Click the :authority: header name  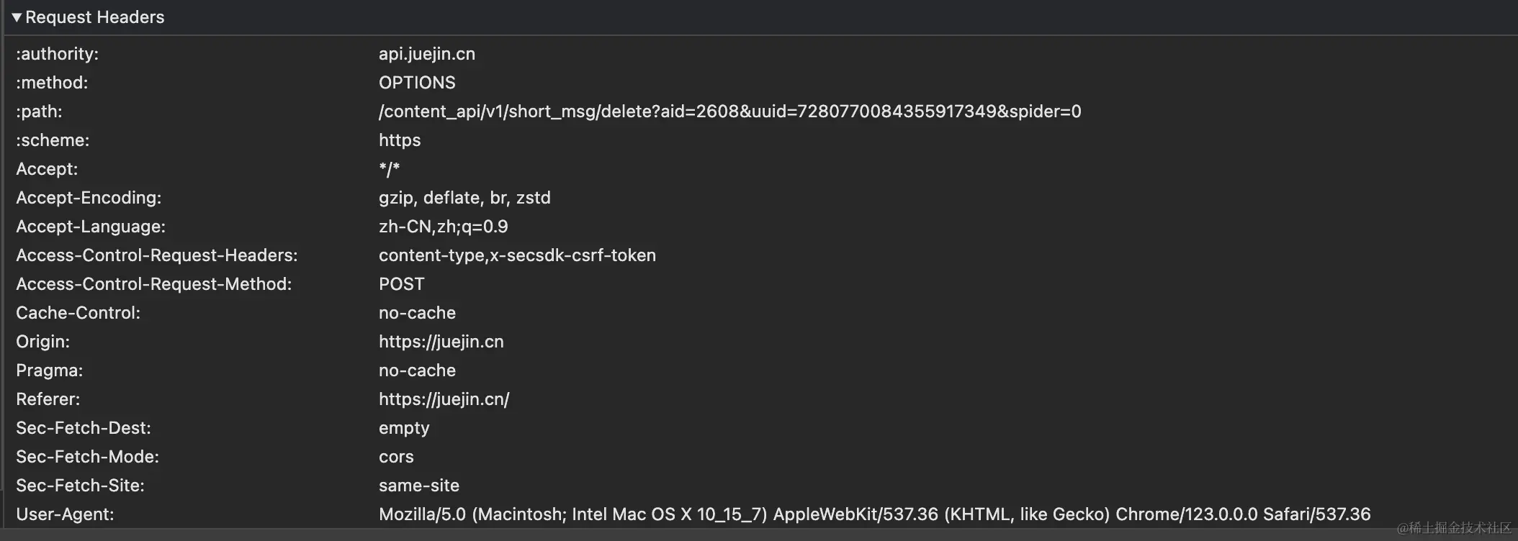click(x=58, y=54)
